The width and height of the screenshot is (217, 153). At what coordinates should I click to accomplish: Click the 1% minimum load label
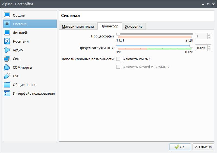click(119, 52)
